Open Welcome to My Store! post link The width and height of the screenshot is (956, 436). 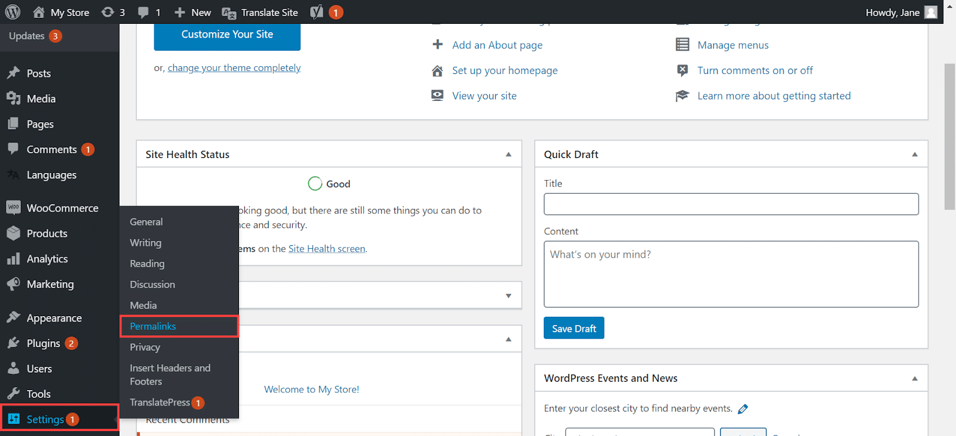tap(311, 389)
